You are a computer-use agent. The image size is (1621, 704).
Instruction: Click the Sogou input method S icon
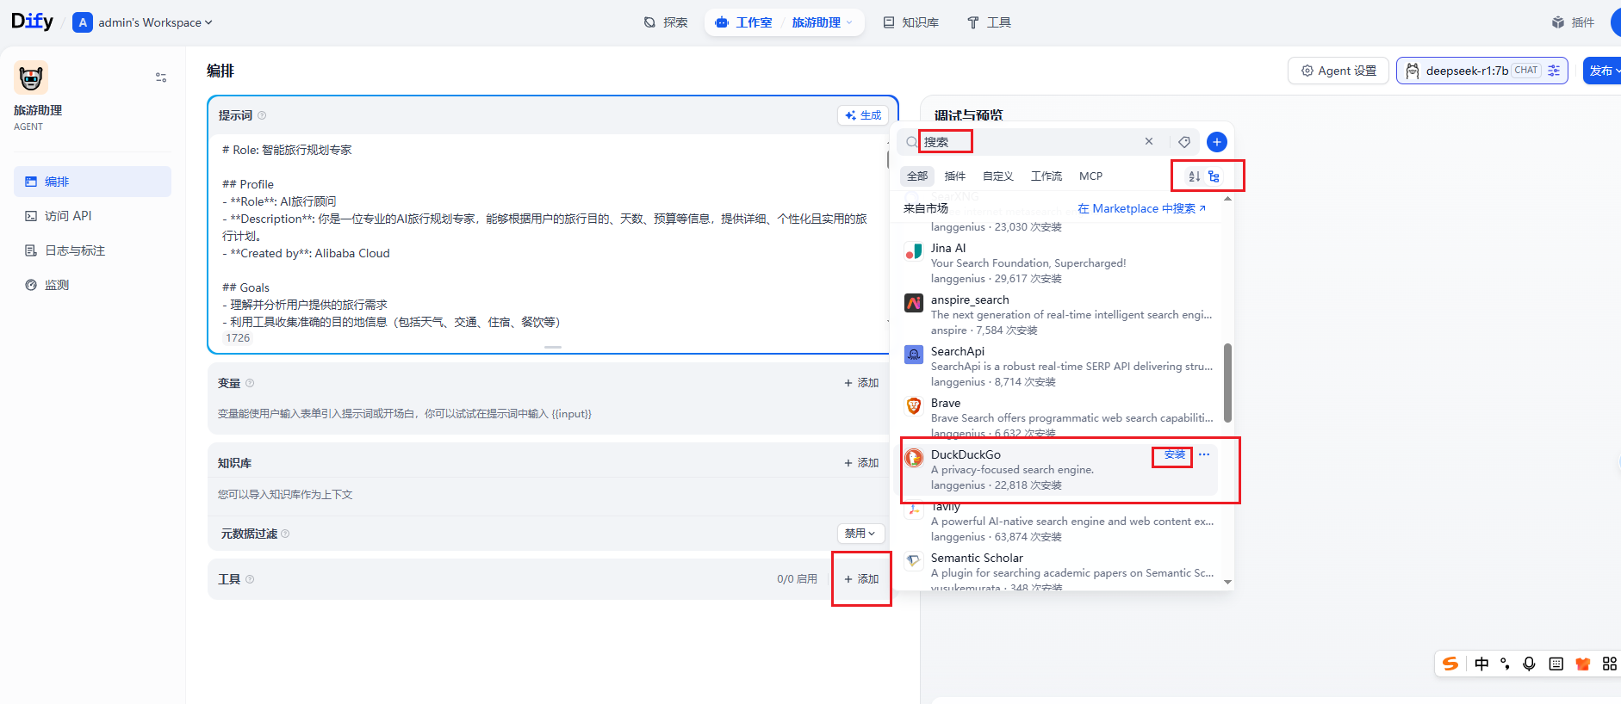(1450, 664)
